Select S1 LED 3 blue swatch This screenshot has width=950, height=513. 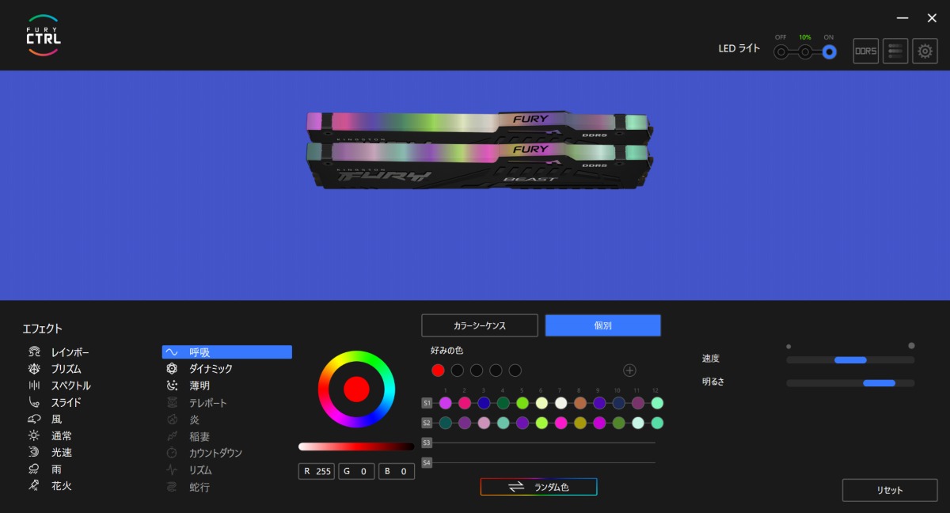[484, 403]
